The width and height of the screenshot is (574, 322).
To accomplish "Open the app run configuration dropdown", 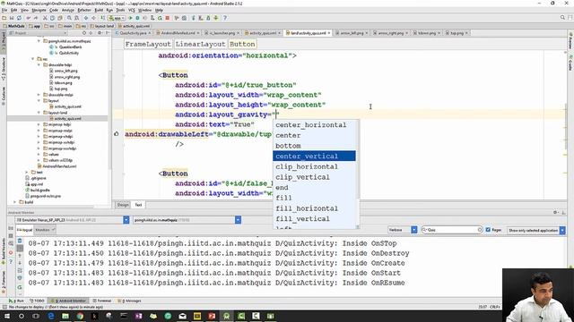I will click(117, 18).
